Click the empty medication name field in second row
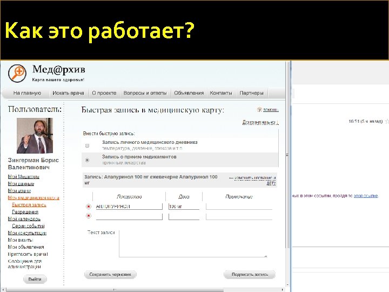 pyautogui.click(x=129, y=216)
